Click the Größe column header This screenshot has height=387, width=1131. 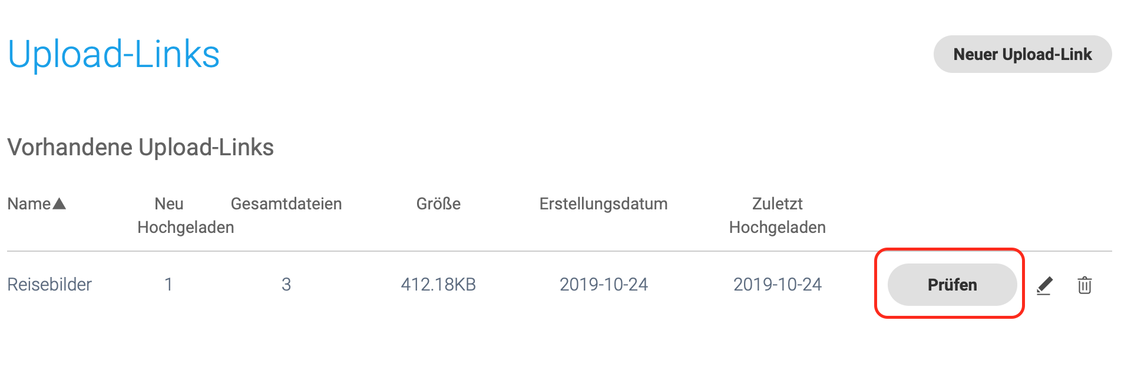click(x=438, y=204)
